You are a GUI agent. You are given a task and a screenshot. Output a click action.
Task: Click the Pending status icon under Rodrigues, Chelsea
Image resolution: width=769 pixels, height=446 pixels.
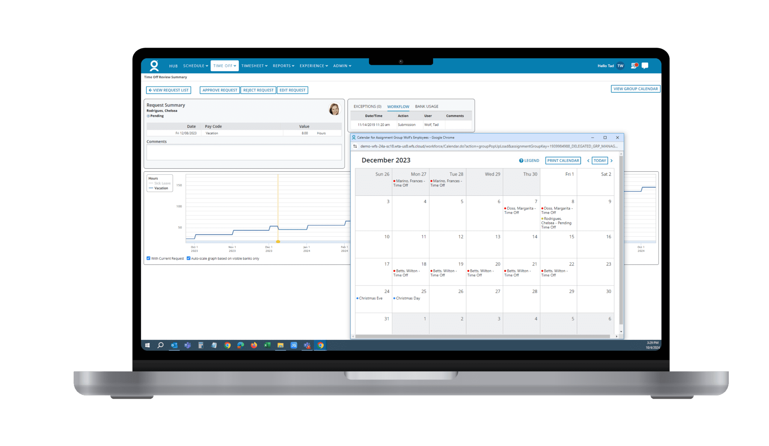148,116
